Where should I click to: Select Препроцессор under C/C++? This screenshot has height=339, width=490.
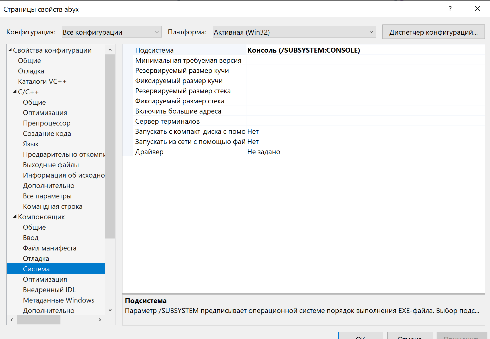pyautogui.click(x=47, y=123)
